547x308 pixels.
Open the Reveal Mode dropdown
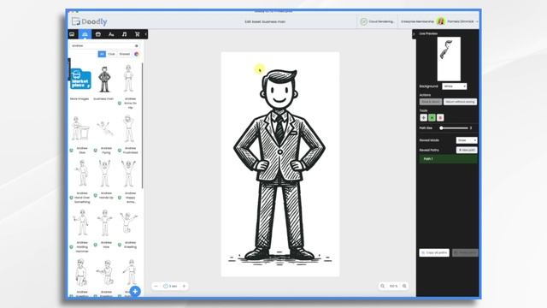coord(467,140)
